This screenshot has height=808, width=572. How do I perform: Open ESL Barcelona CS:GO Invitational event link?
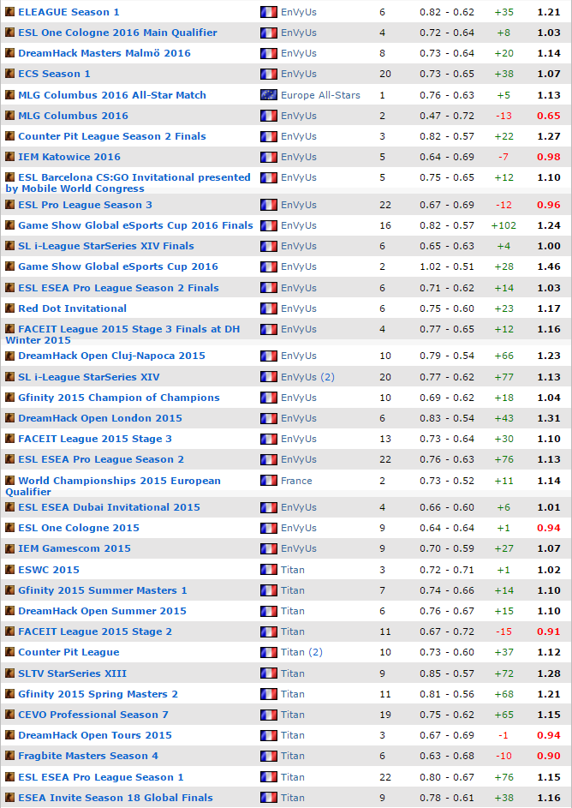point(128,183)
